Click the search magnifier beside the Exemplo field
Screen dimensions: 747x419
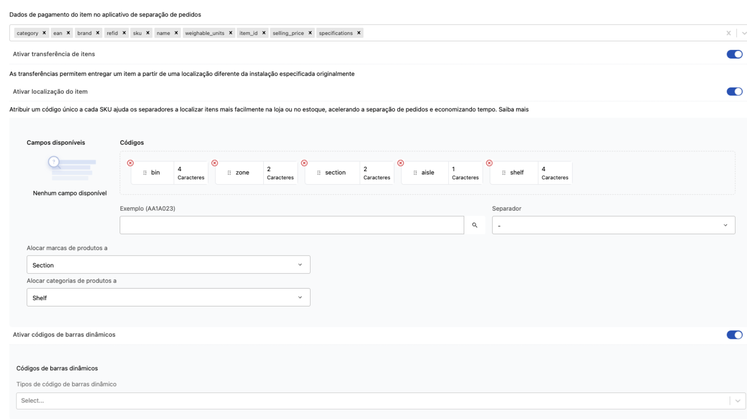tap(475, 225)
